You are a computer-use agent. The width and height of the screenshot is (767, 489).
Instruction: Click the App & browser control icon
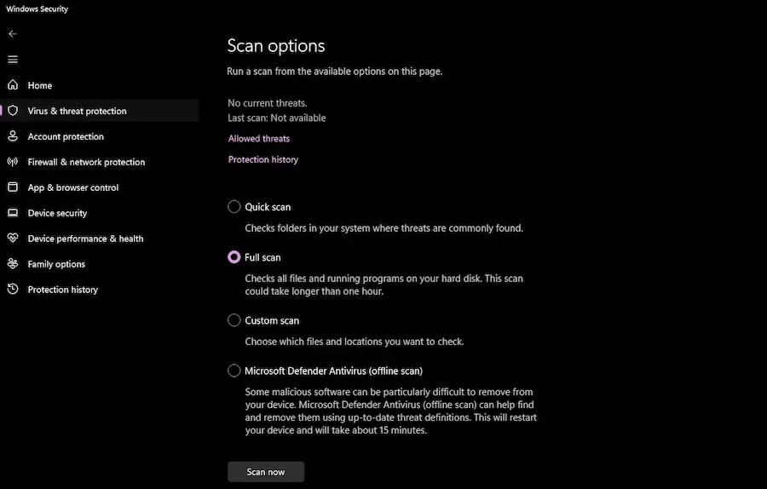13,187
